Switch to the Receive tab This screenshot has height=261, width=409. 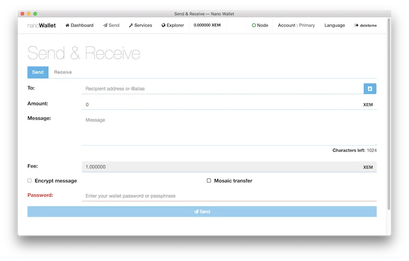tap(63, 73)
